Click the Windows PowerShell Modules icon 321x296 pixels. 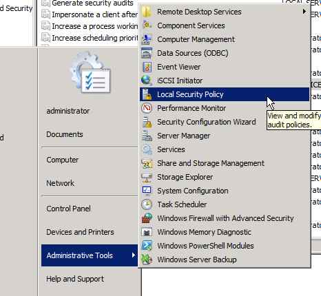coord(147,246)
